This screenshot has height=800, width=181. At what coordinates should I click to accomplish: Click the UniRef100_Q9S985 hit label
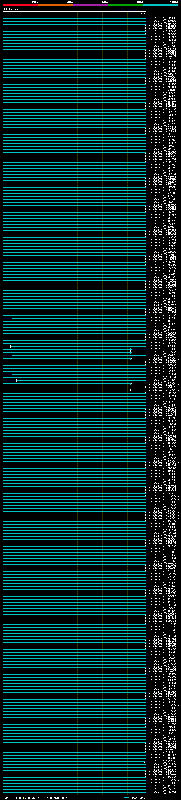coord(162,356)
